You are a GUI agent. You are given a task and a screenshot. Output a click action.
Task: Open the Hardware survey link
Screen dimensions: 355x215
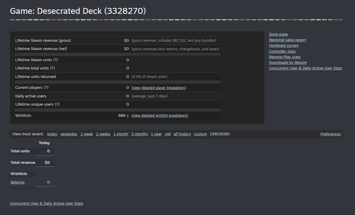(283, 46)
